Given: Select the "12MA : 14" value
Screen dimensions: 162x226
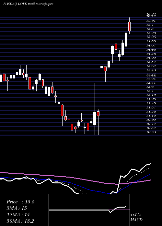Looking at the screenshot, I should coord(18,215).
